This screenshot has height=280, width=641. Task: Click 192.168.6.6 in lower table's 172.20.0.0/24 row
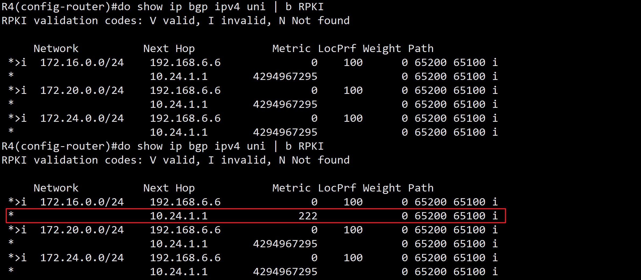pyautogui.click(x=185, y=230)
